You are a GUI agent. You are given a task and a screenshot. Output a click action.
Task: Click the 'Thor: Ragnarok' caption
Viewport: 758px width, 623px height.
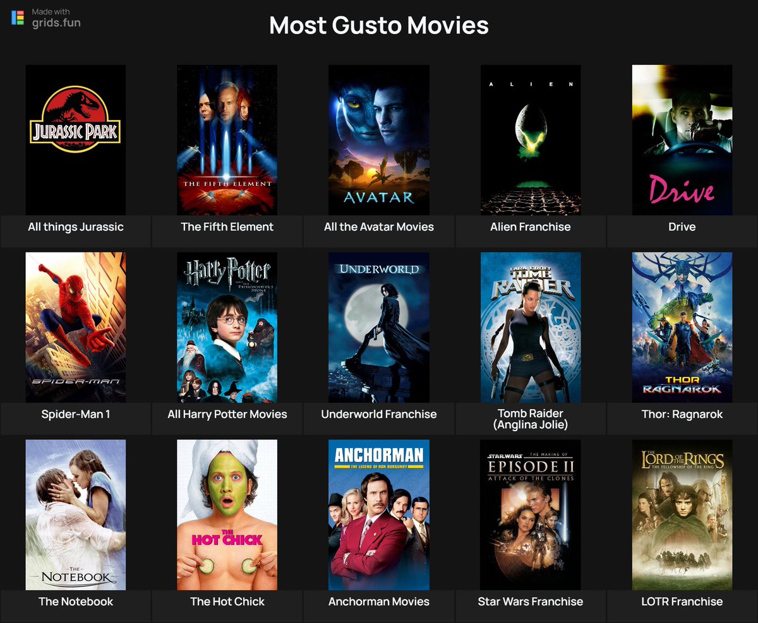tap(682, 415)
